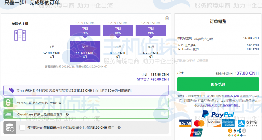Choose the 48 month plan at 4.75 CNH

[150, 52]
